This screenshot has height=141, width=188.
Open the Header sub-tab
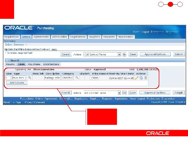click(x=10, y=64)
